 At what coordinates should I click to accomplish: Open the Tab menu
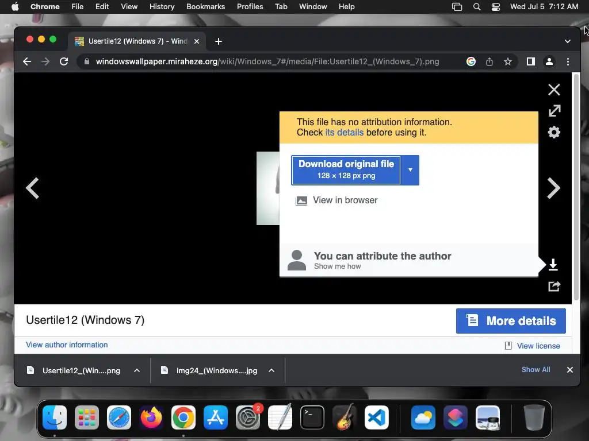[281, 7]
